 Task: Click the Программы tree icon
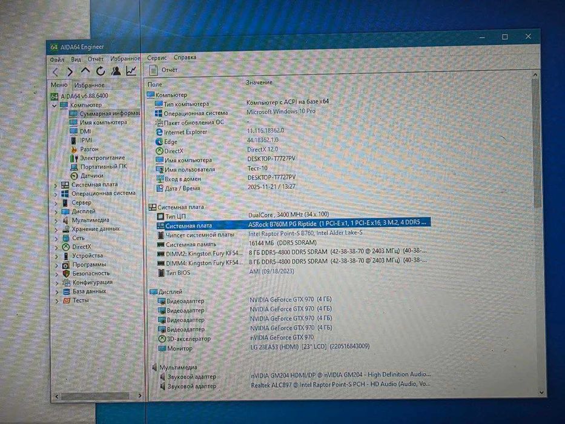pos(65,265)
